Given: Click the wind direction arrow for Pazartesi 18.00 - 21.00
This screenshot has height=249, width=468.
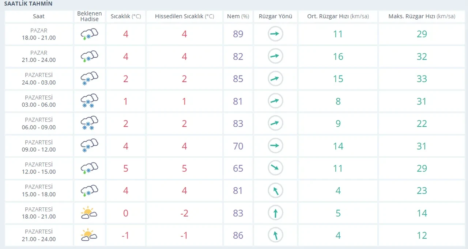Looking at the screenshot, I should point(275,213).
